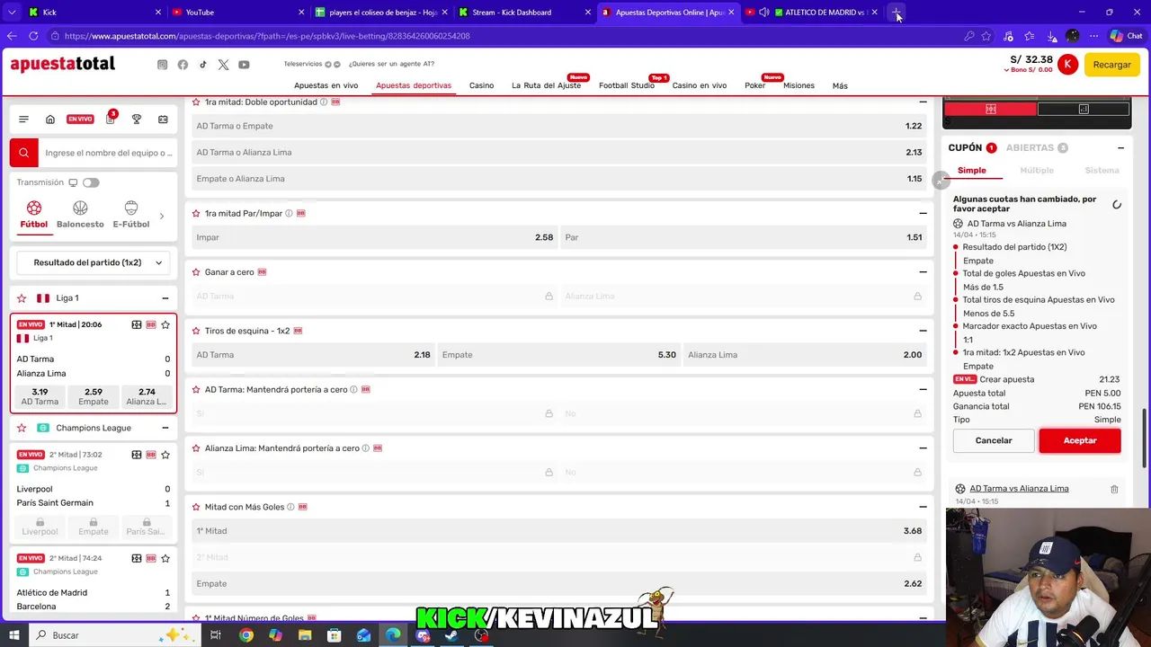The width and height of the screenshot is (1151, 647).
Task: Select Empate 2.59 odds in sidebar
Action: [94, 396]
